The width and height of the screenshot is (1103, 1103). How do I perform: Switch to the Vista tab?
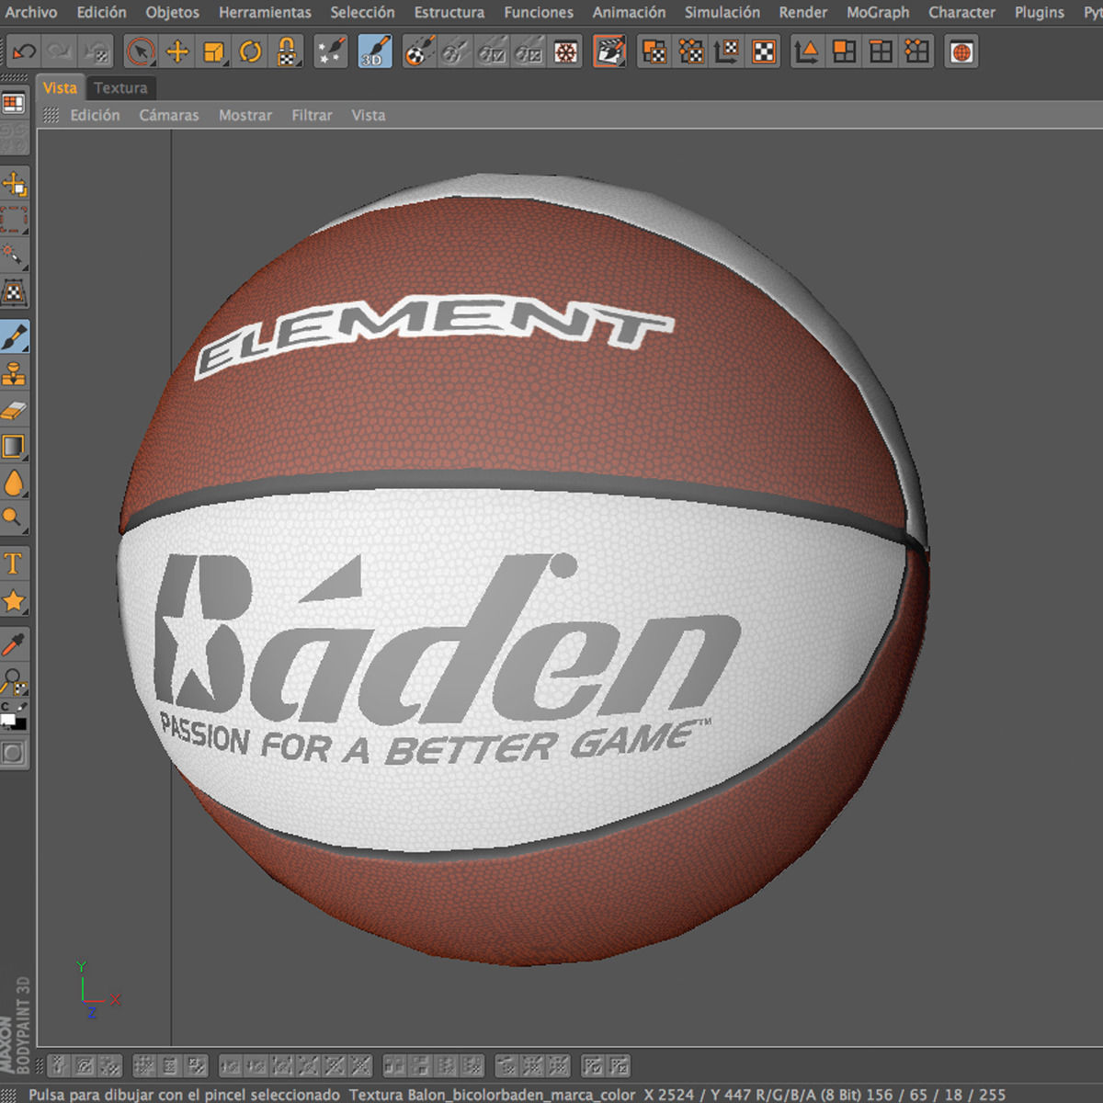pyautogui.click(x=60, y=88)
